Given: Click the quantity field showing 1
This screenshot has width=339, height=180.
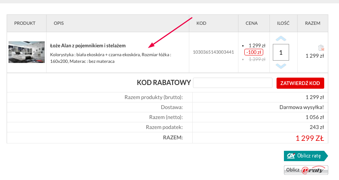Looking at the screenshot, I should tap(281, 52).
